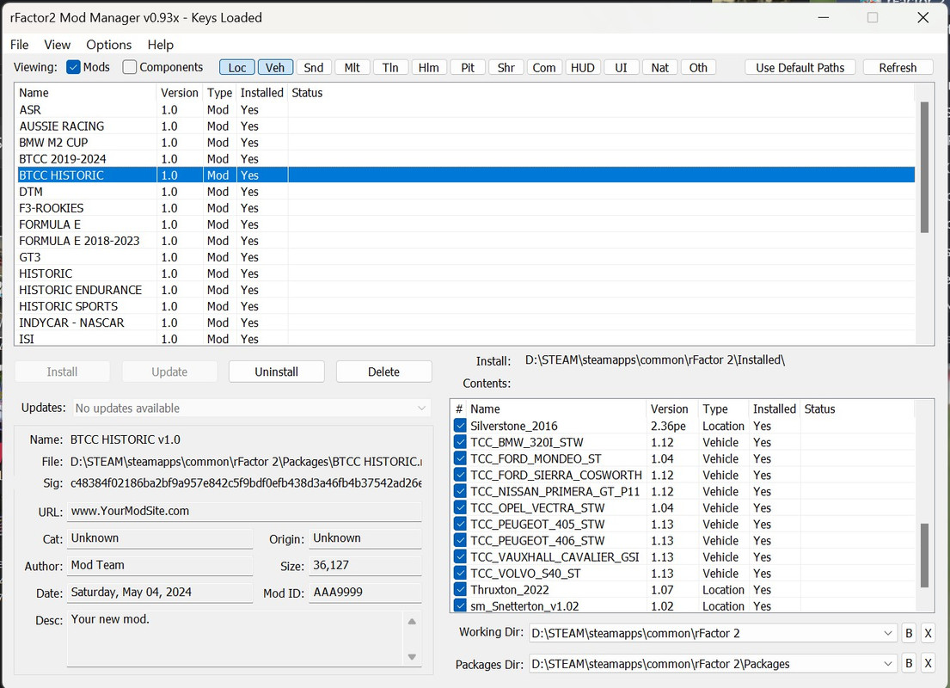The image size is (950, 688).
Task: Toggle the Tln filter button
Action: (390, 67)
